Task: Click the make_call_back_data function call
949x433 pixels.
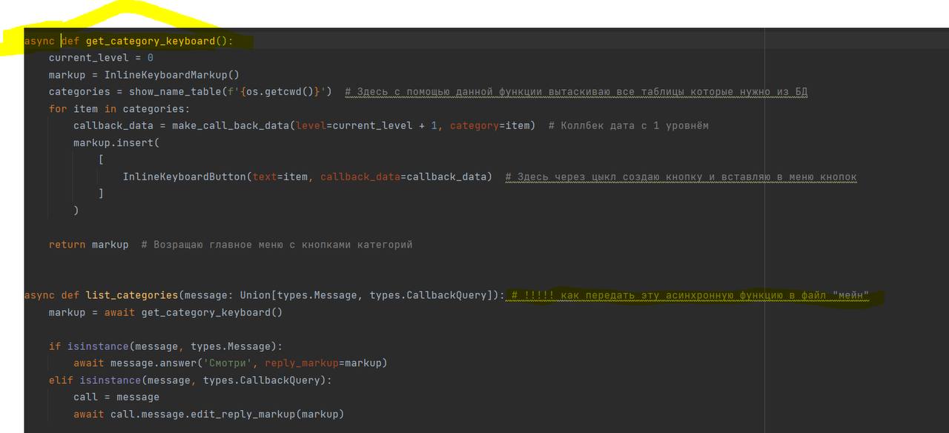Action: pyautogui.click(x=231, y=125)
